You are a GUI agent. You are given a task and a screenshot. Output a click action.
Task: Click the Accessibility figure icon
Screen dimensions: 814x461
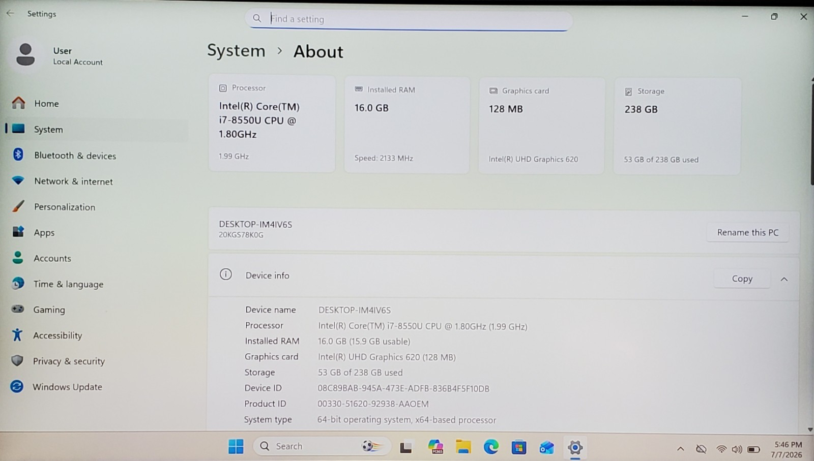(17, 334)
